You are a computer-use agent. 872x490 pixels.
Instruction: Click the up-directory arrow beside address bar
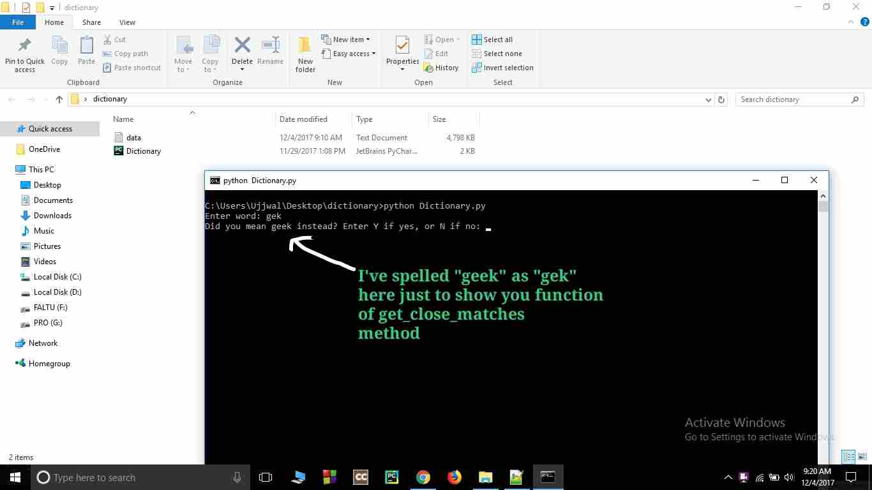59,100
